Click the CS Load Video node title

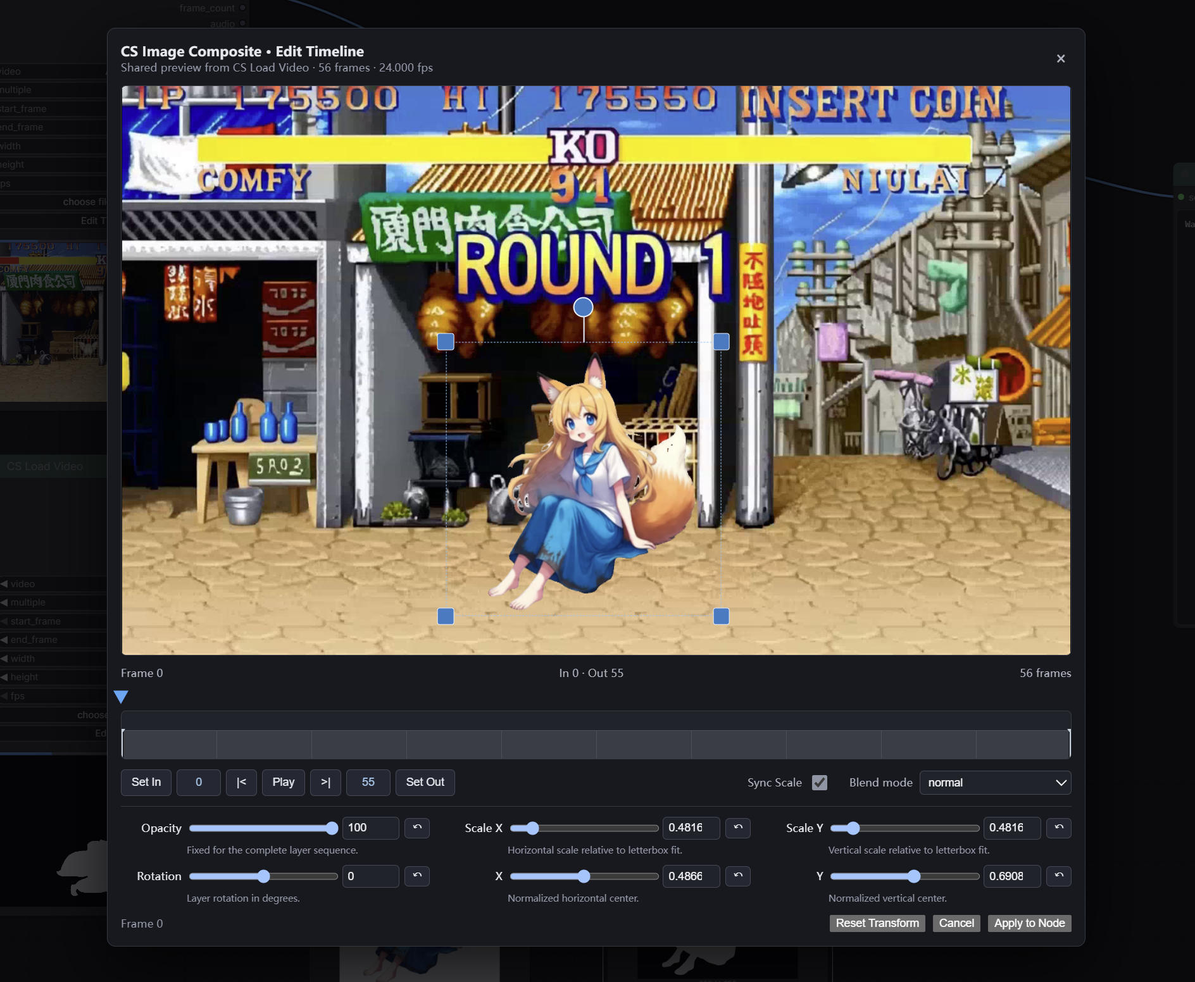tap(45, 466)
